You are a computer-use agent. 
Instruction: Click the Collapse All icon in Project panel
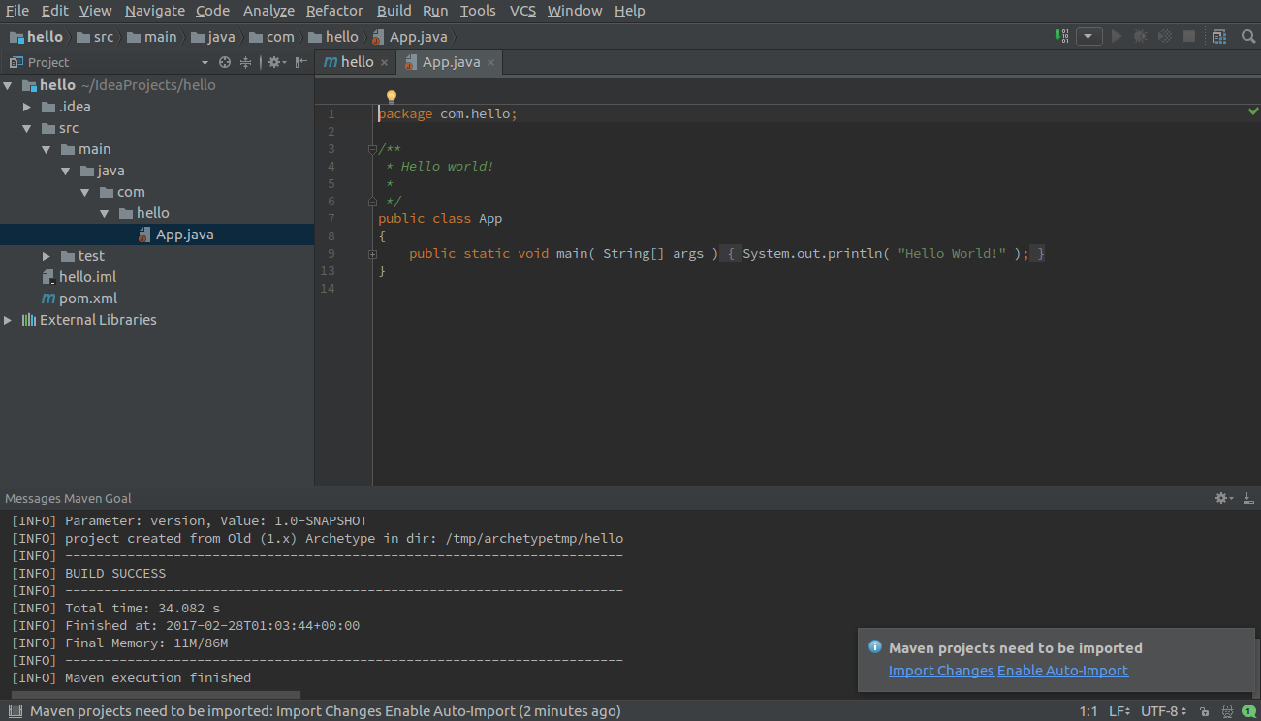(246, 62)
